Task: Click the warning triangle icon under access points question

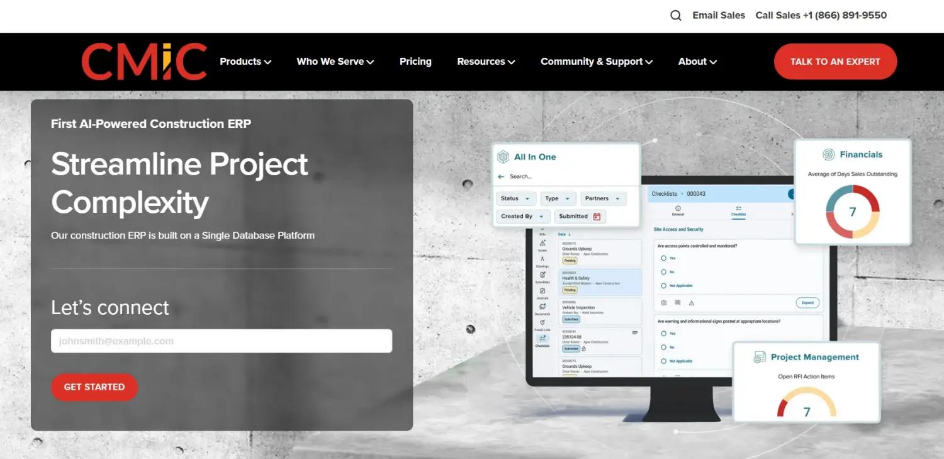Action: point(692,303)
